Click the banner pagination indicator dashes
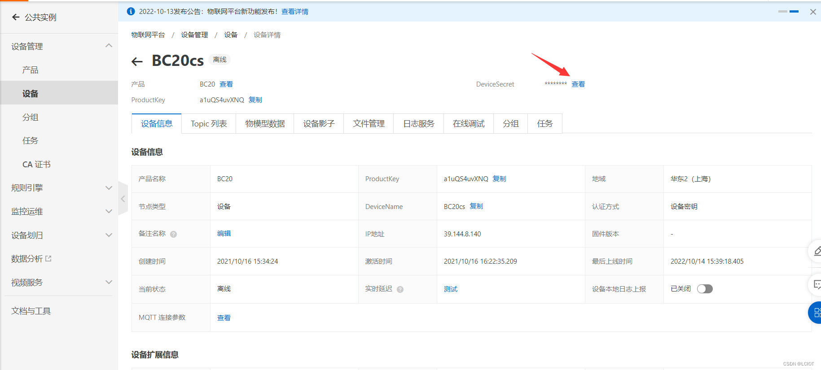This screenshot has height=370, width=821. click(x=788, y=11)
